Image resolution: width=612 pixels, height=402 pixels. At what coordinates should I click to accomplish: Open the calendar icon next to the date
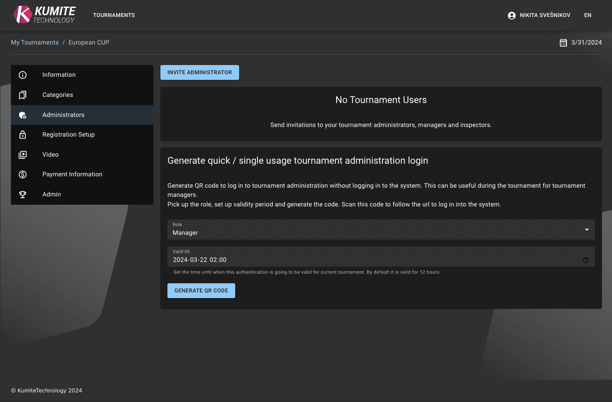[563, 42]
